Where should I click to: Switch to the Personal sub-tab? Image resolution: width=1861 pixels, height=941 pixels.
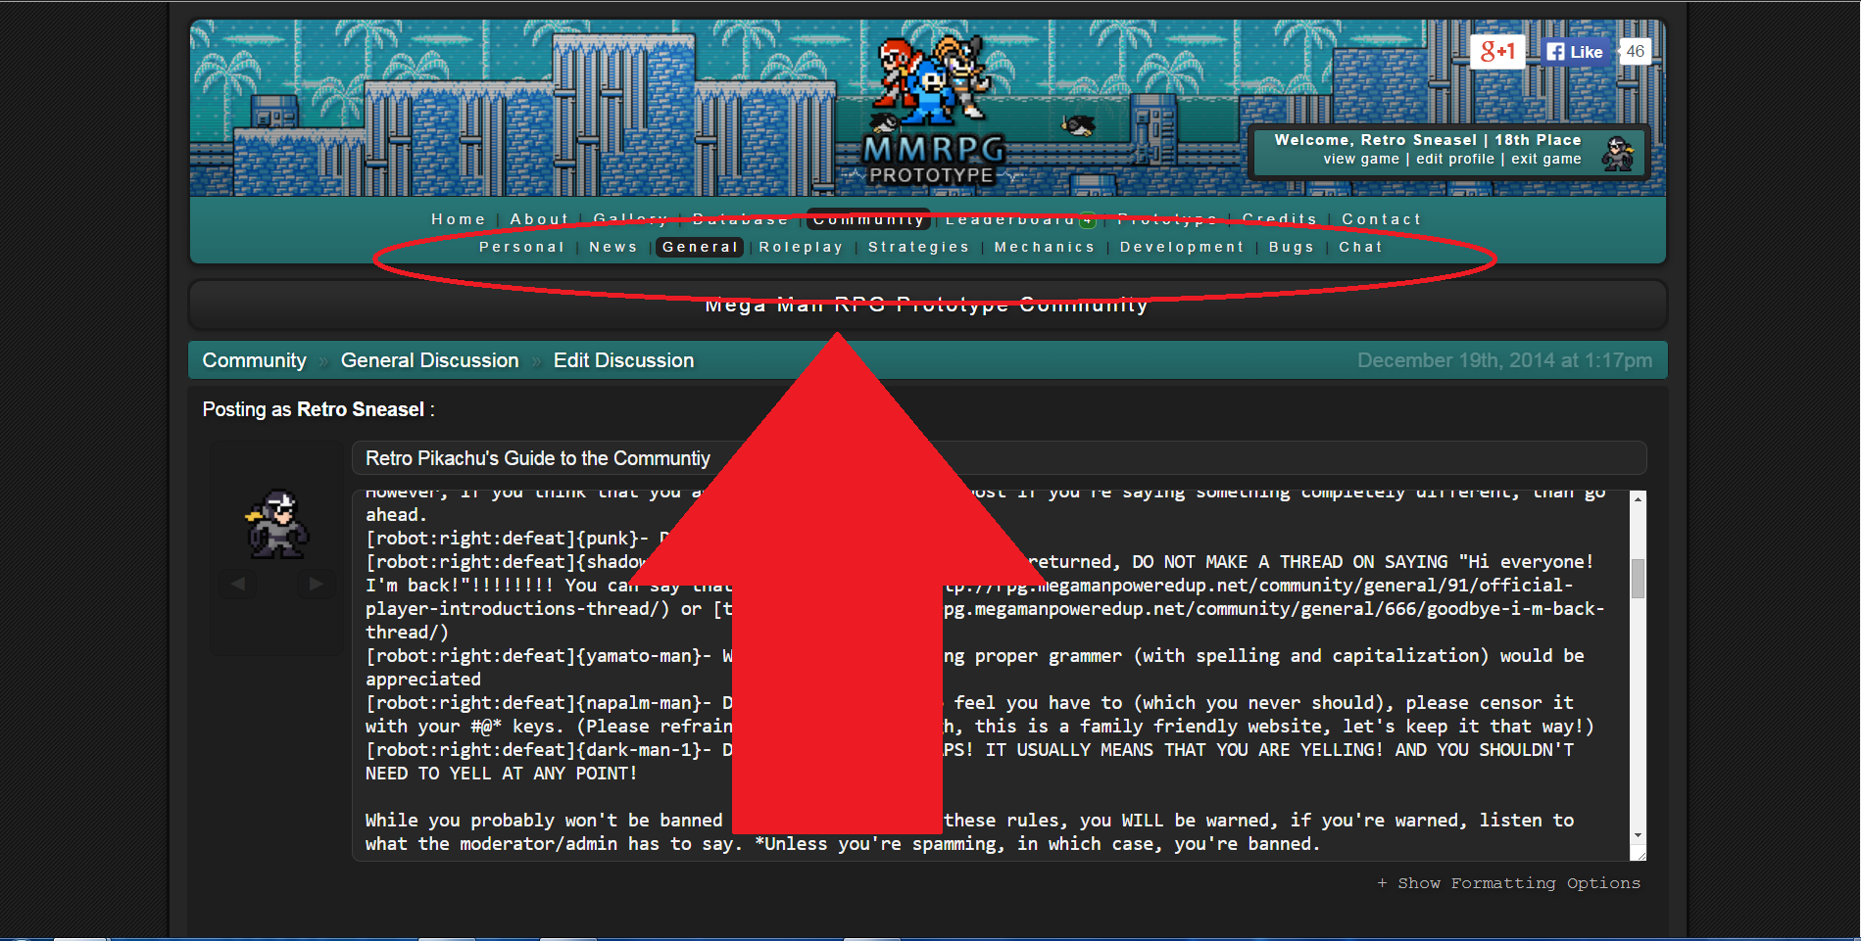[x=521, y=247]
